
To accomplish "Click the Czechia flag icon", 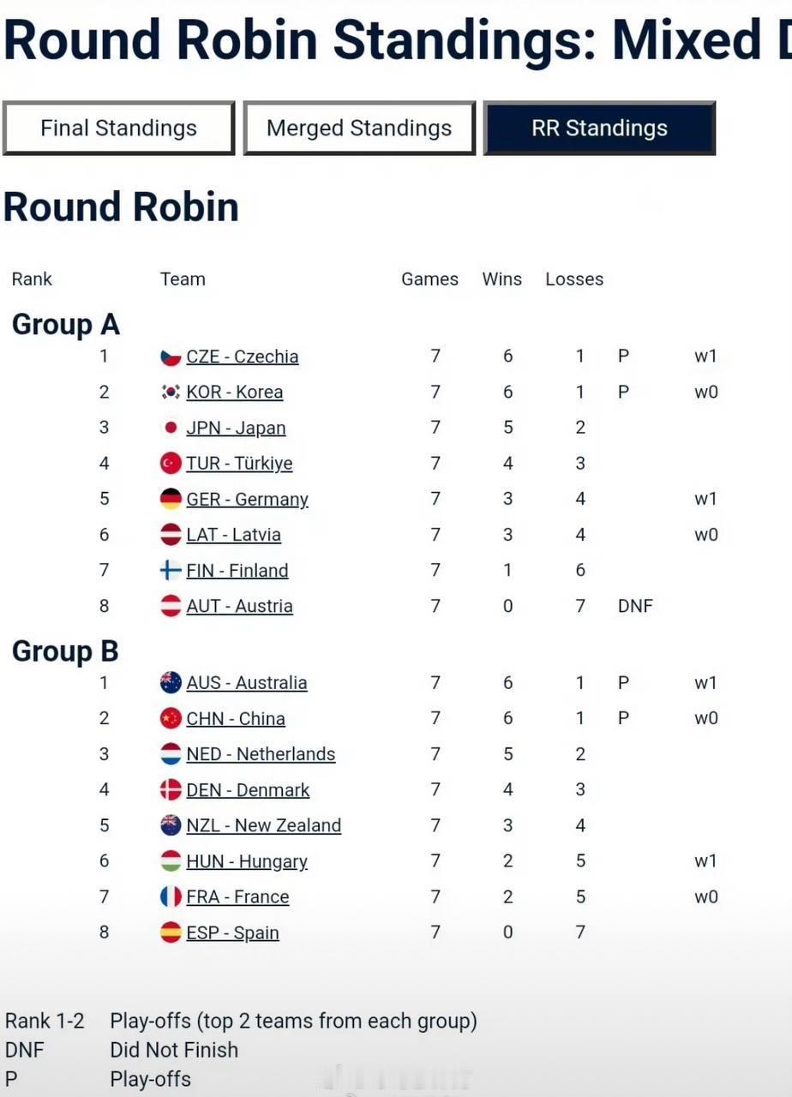I will [171, 357].
